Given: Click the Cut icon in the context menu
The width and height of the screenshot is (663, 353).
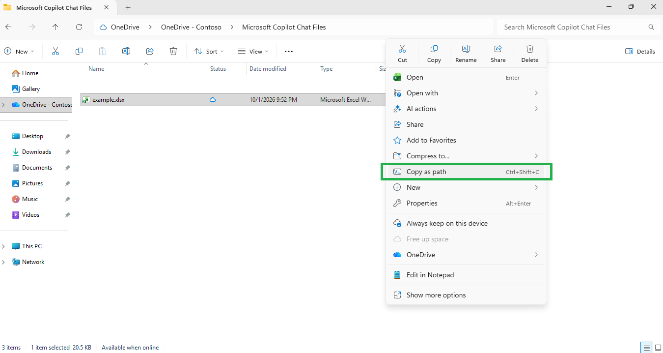Looking at the screenshot, I should (402, 49).
